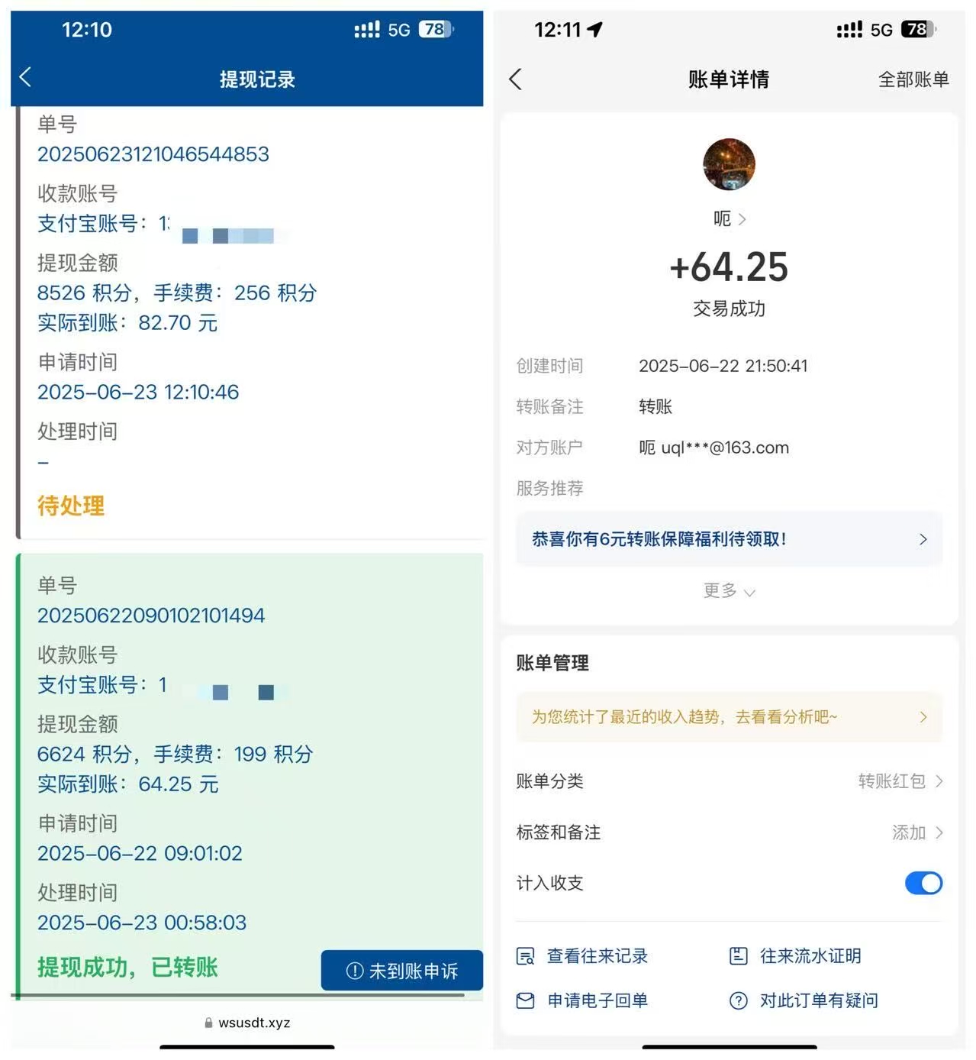Tap application time 2025-06-22 09:01:02
Screen dimensions: 976x1060
140,853
